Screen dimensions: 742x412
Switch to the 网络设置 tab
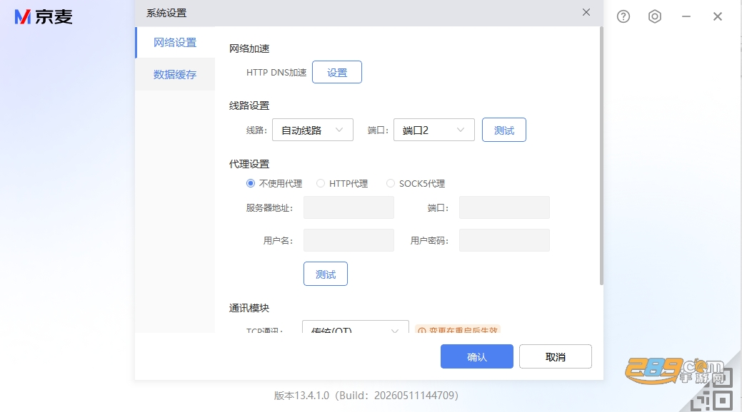tap(175, 43)
